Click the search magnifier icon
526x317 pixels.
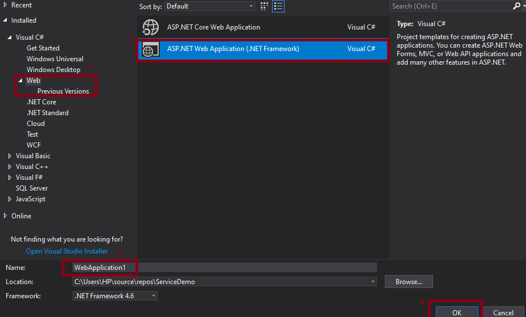[x=516, y=6]
